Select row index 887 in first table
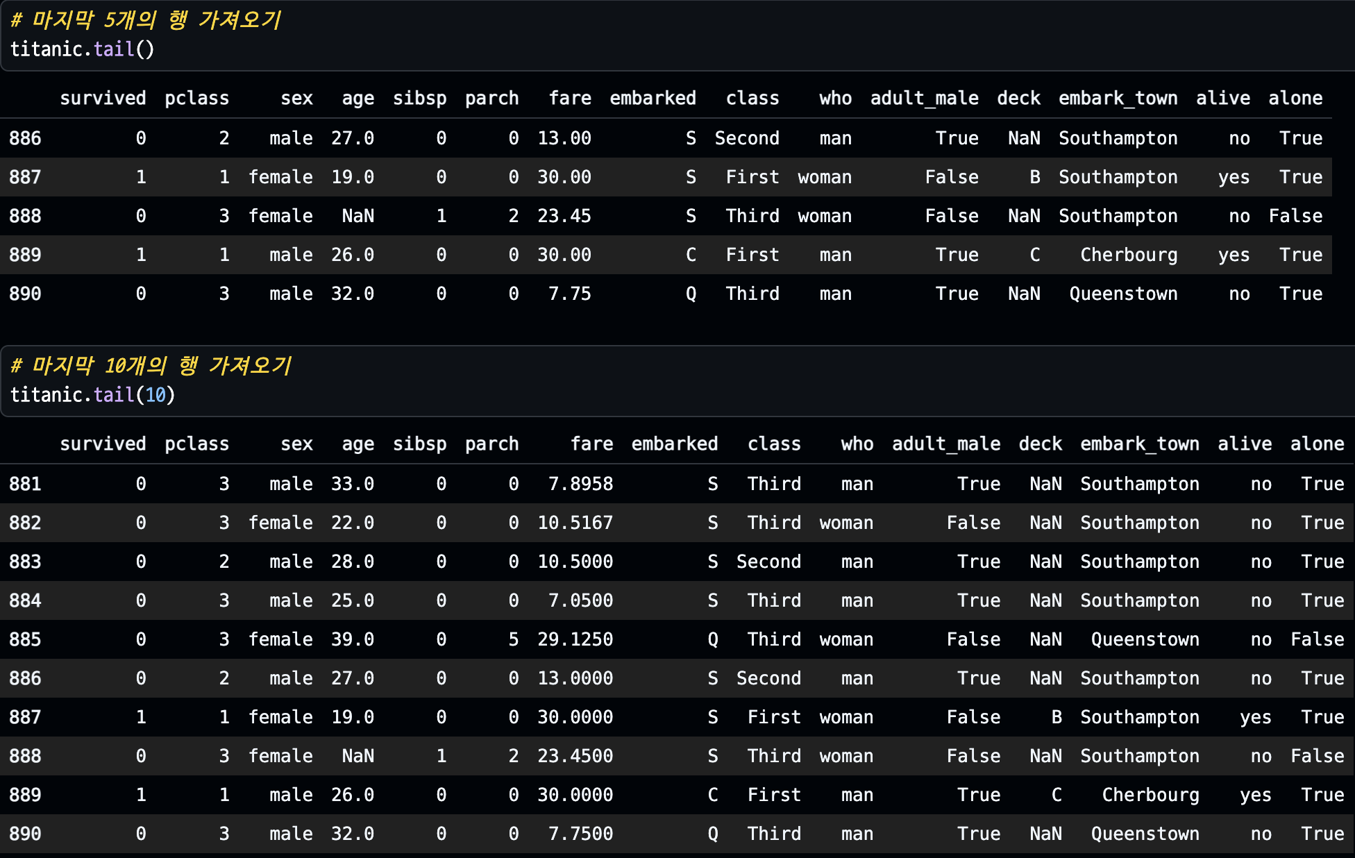This screenshot has height=858, width=1355. tap(25, 177)
